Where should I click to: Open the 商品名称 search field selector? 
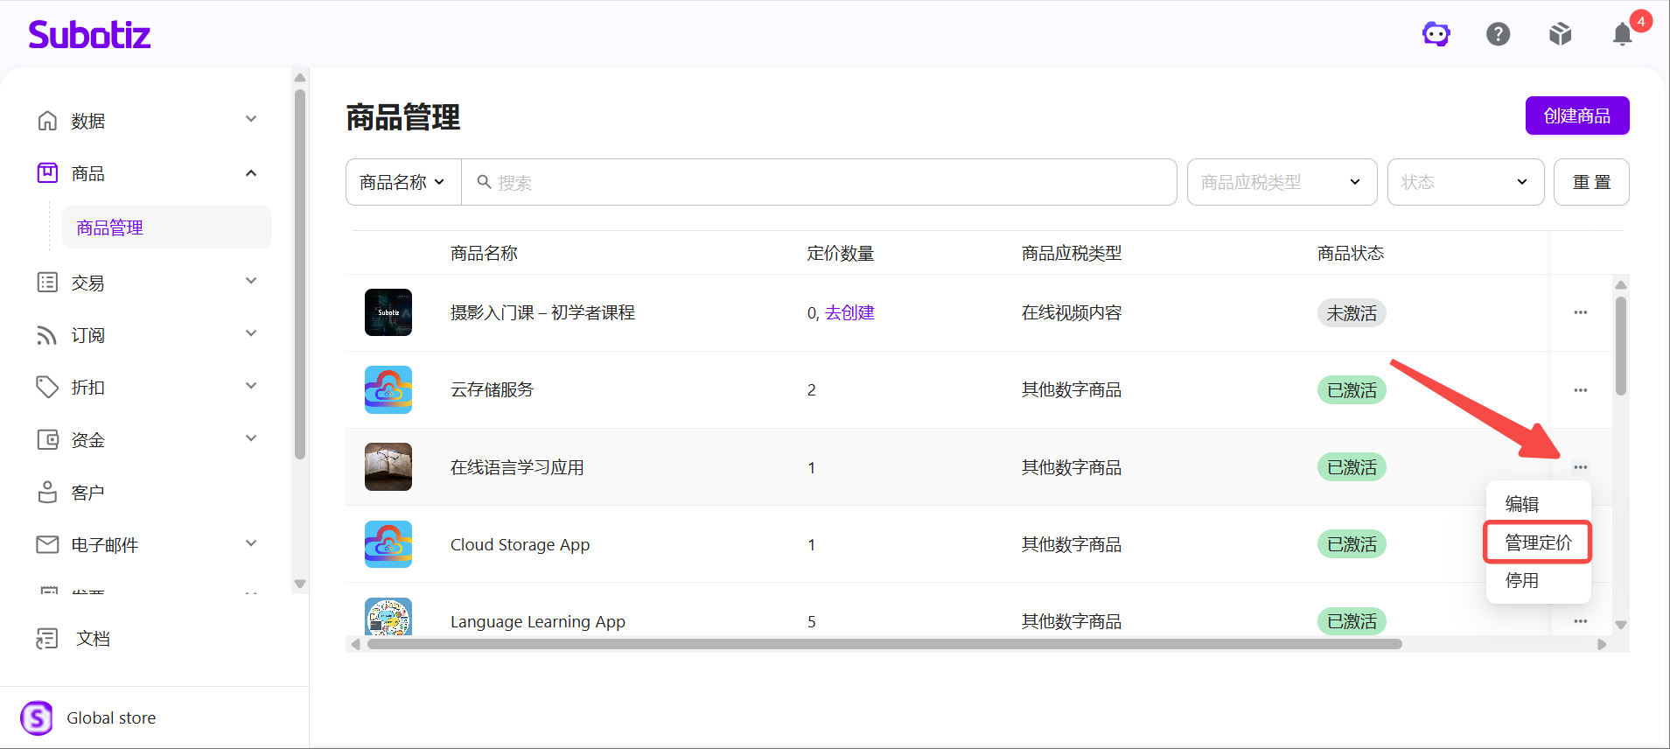[403, 182]
